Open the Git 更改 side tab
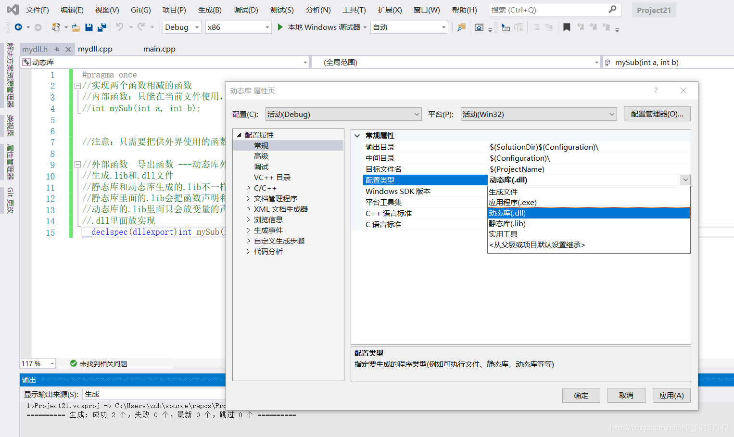734x437 pixels. [10, 200]
